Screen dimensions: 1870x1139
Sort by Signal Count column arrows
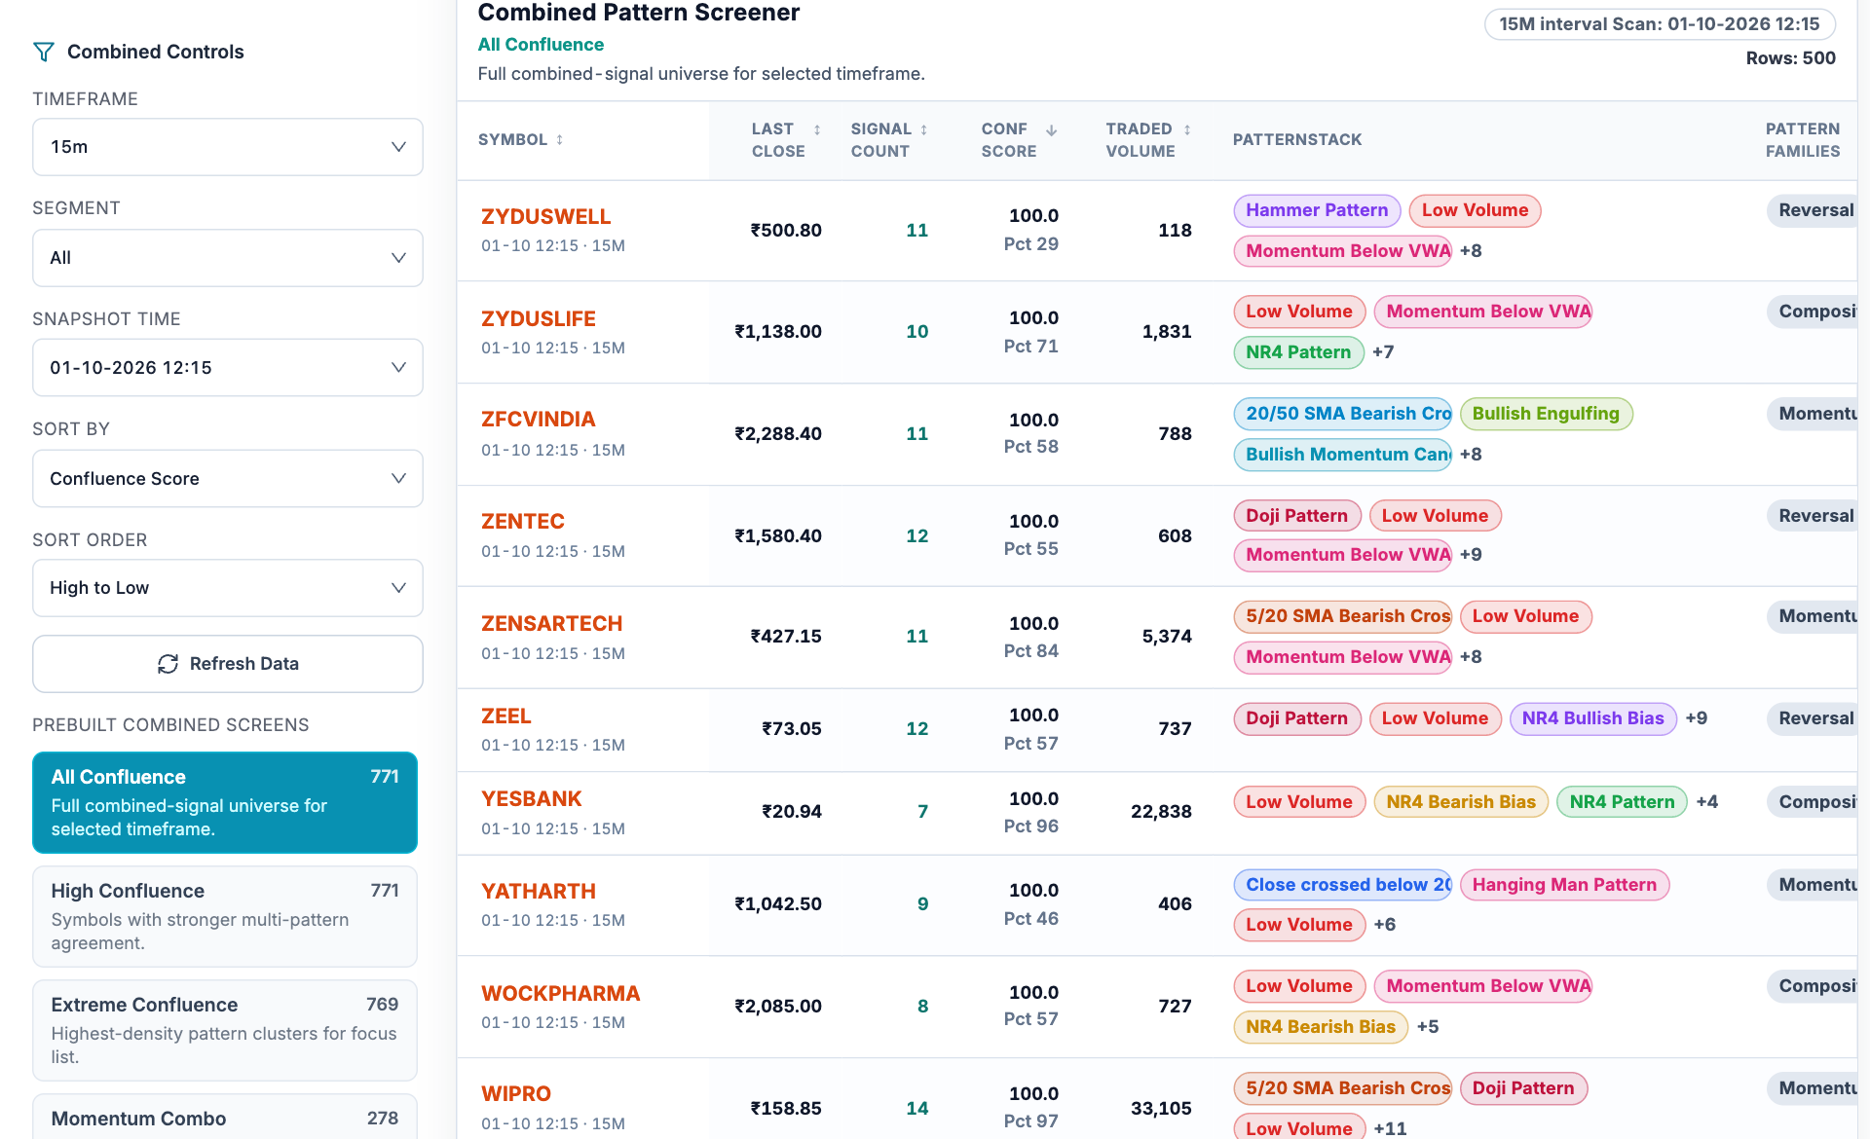[x=924, y=129]
